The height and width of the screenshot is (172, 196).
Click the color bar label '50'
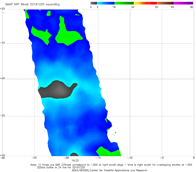coord(157,7)
